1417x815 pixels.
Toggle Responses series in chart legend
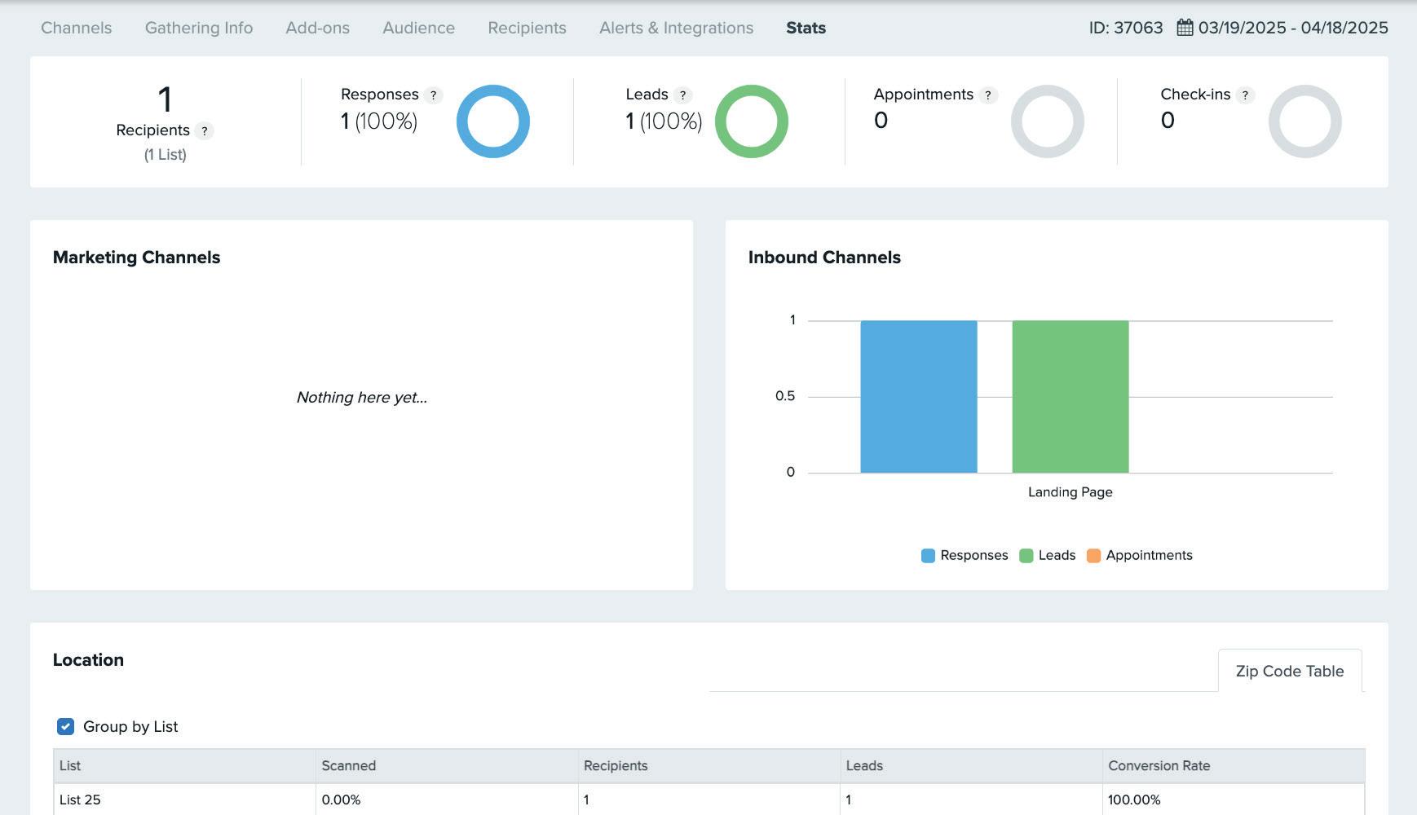pyautogui.click(x=965, y=555)
